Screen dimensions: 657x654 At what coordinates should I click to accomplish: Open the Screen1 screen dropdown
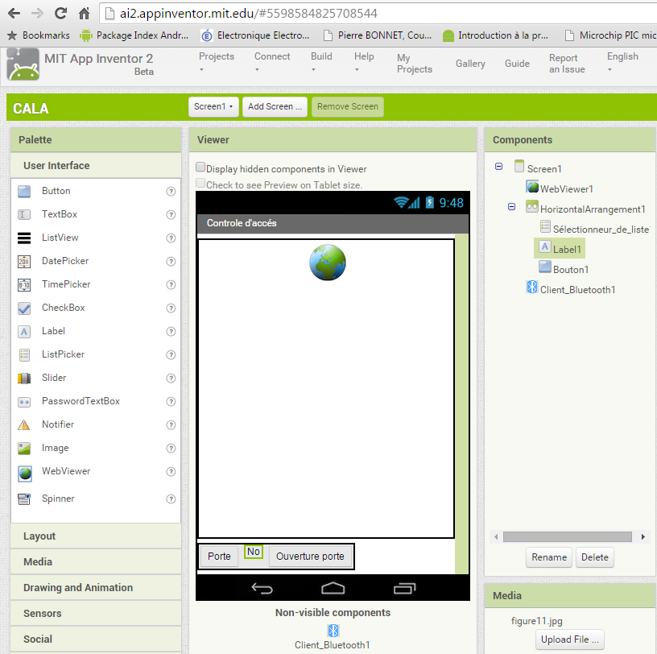click(x=213, y=106)
